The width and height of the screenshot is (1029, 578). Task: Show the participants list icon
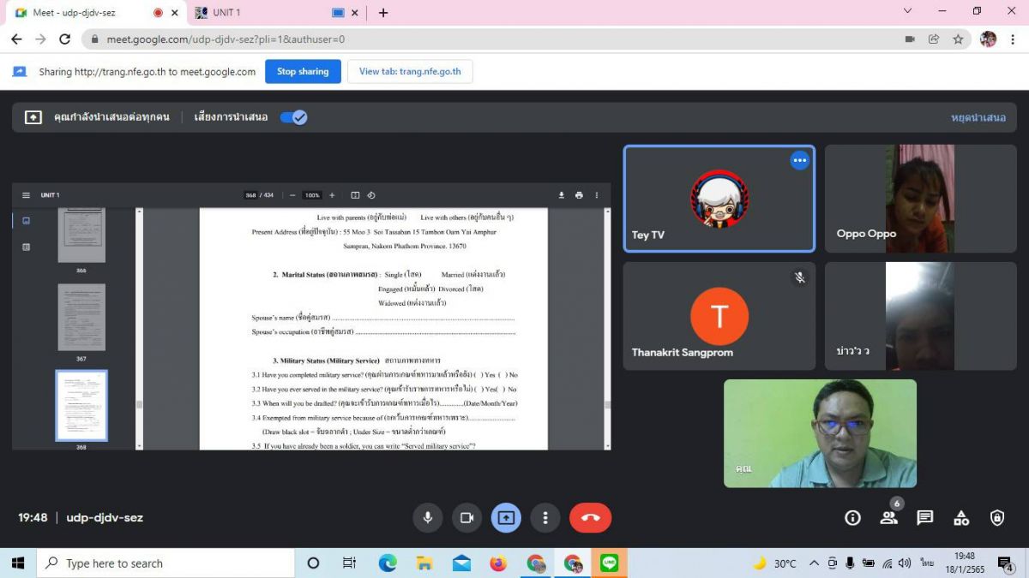[x=888, y=517]
